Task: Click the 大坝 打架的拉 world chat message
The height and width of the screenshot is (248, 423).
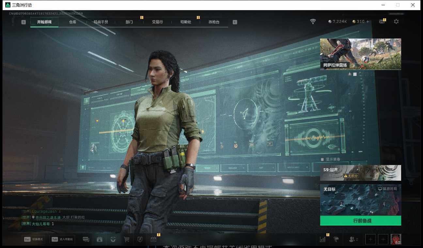Action: pos(53,217)
